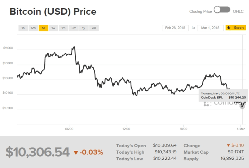Click the red down arrow beside -0.03%
Image resolution: width=249 pixels, height=168 pixels.
point(75,153)
